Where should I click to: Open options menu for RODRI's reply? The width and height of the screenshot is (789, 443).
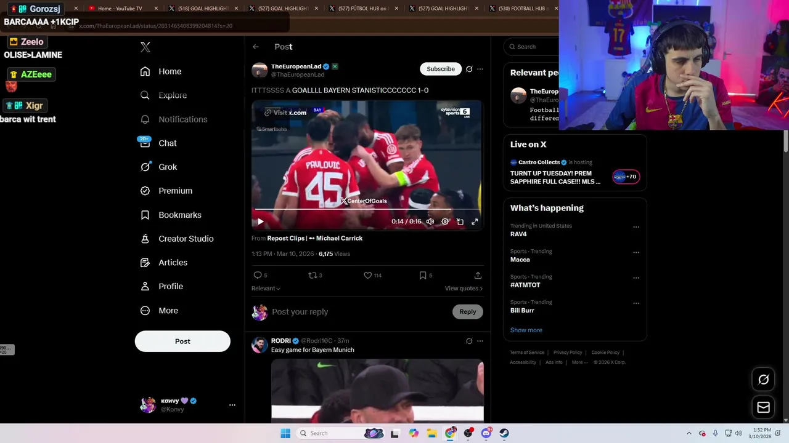480,341
